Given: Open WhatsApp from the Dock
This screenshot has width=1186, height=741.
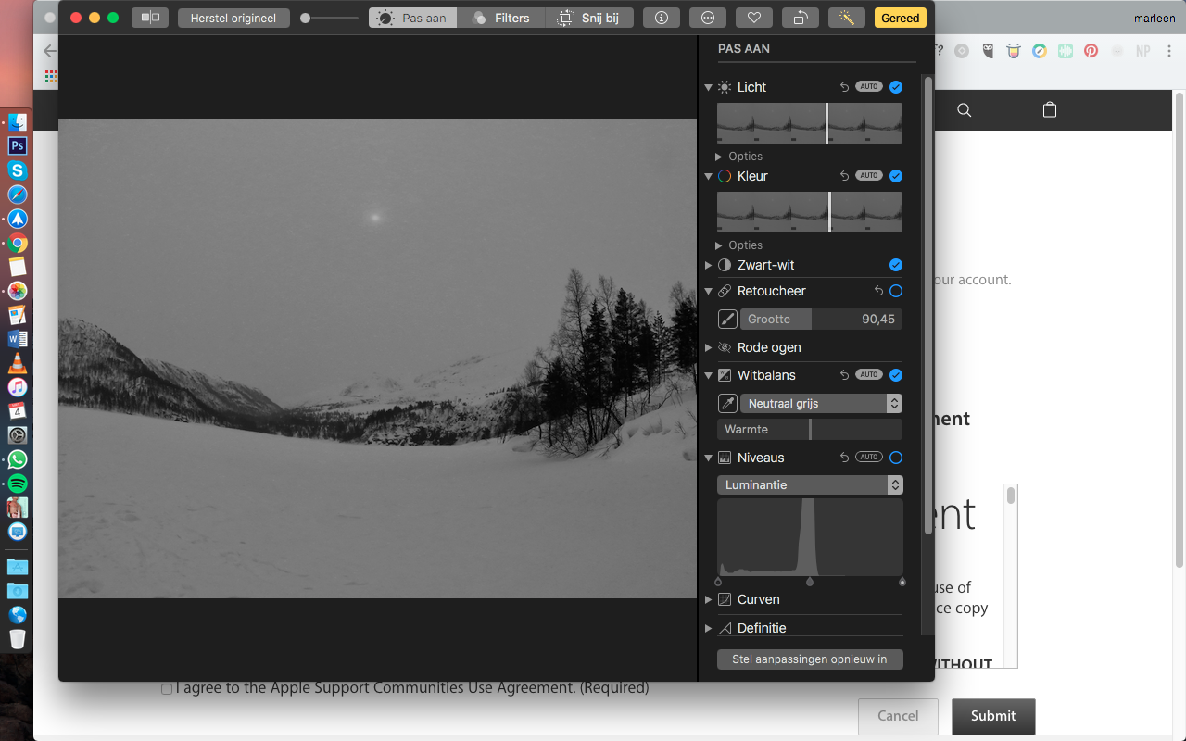Looking at the screenshot, I should pos(18,459).
